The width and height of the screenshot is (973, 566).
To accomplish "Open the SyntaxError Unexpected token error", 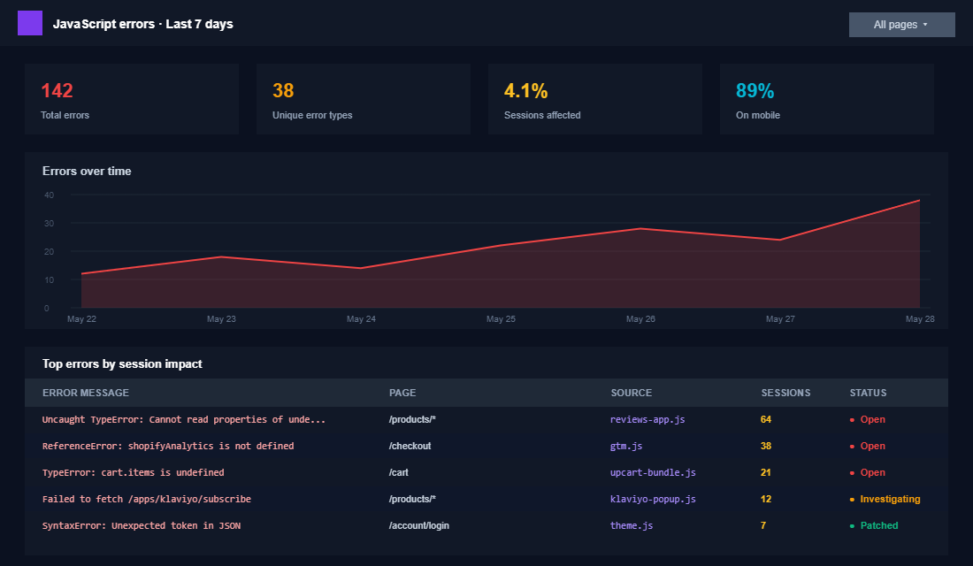I will [142, 525].
